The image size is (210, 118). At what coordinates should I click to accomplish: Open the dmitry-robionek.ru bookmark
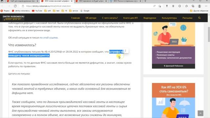(x=21, y=11)
